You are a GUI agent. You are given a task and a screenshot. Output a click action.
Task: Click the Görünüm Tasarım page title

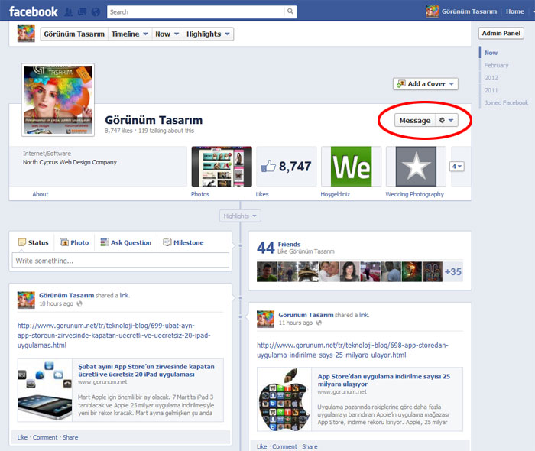(154, 120)
